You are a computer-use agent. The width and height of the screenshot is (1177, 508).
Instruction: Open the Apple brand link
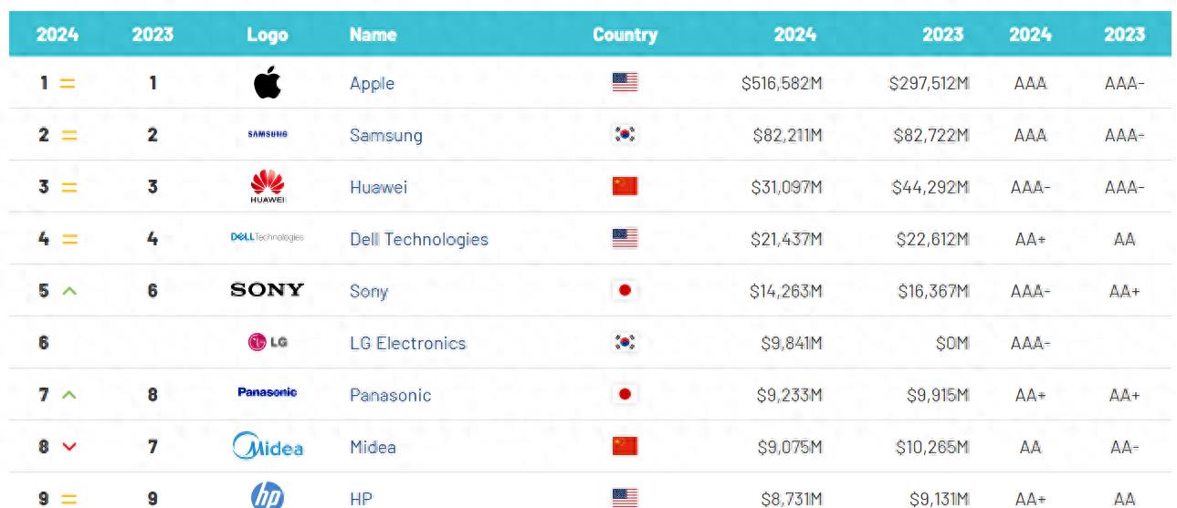(x=372, y=84)
